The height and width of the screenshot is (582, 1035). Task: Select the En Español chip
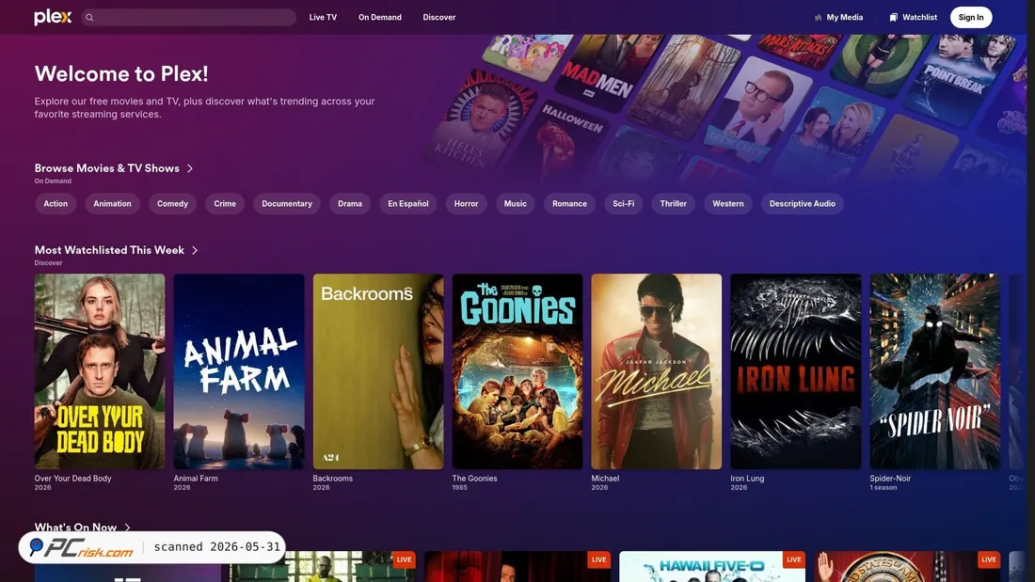[408, 204]
